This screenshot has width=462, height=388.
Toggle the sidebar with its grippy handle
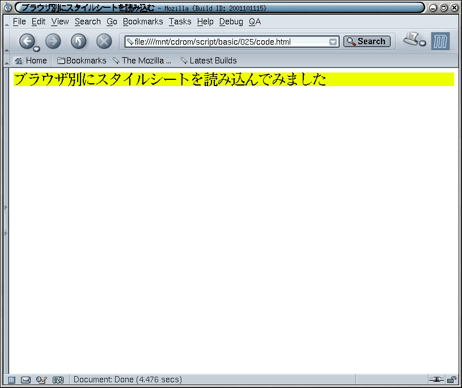(6, 221)
